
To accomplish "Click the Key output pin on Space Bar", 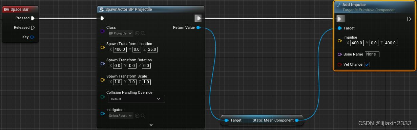I will tap(32, 37).
